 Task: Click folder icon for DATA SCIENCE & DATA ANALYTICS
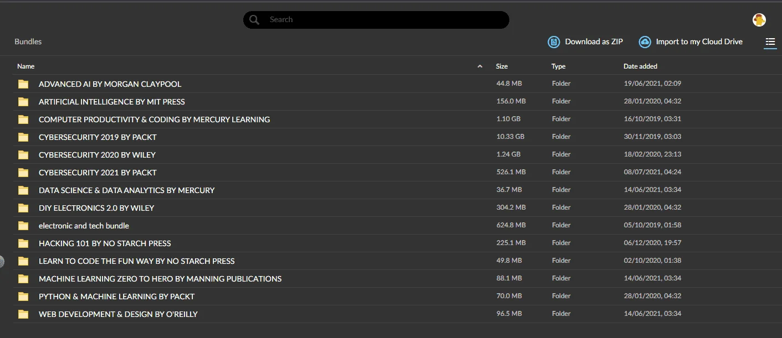[23, 190]
